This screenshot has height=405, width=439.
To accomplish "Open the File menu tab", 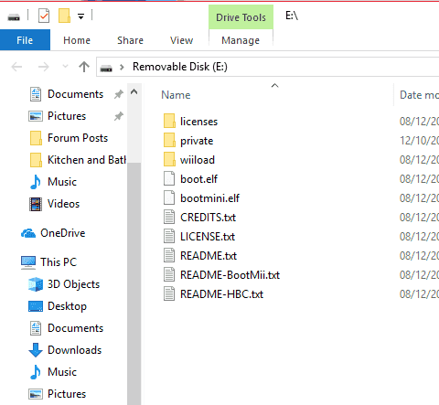I will [x=25, y=40].
